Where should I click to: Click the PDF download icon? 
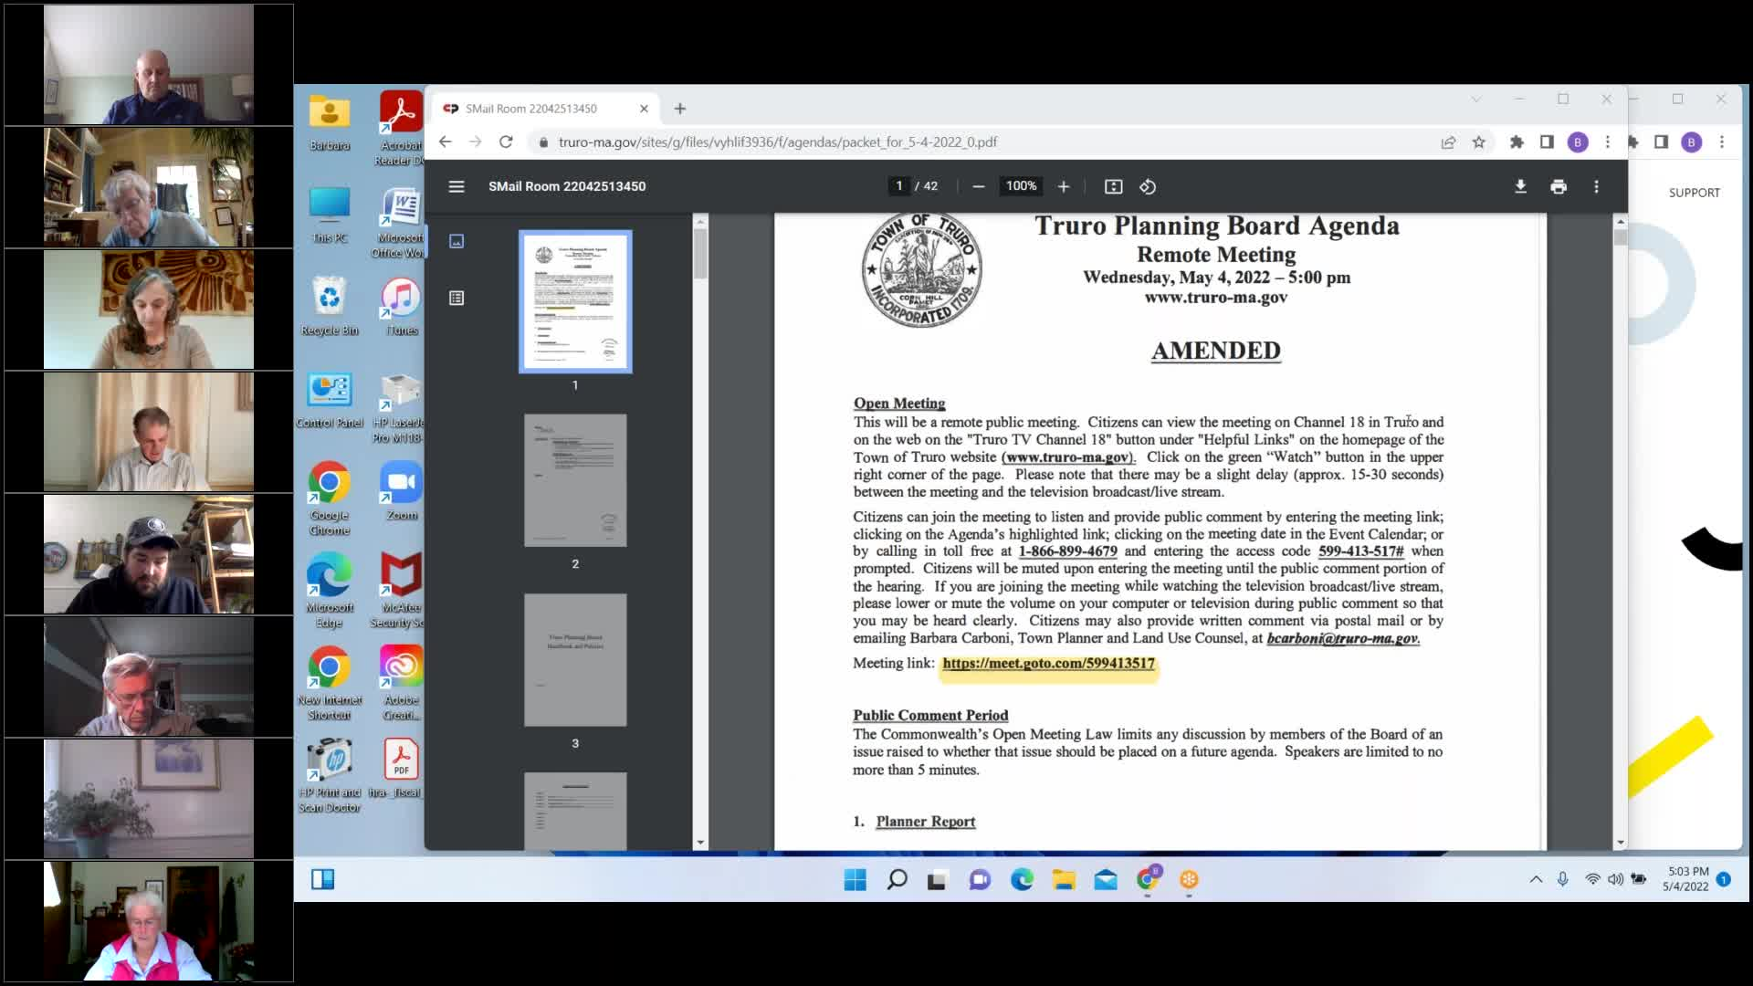click(1520, 186)
